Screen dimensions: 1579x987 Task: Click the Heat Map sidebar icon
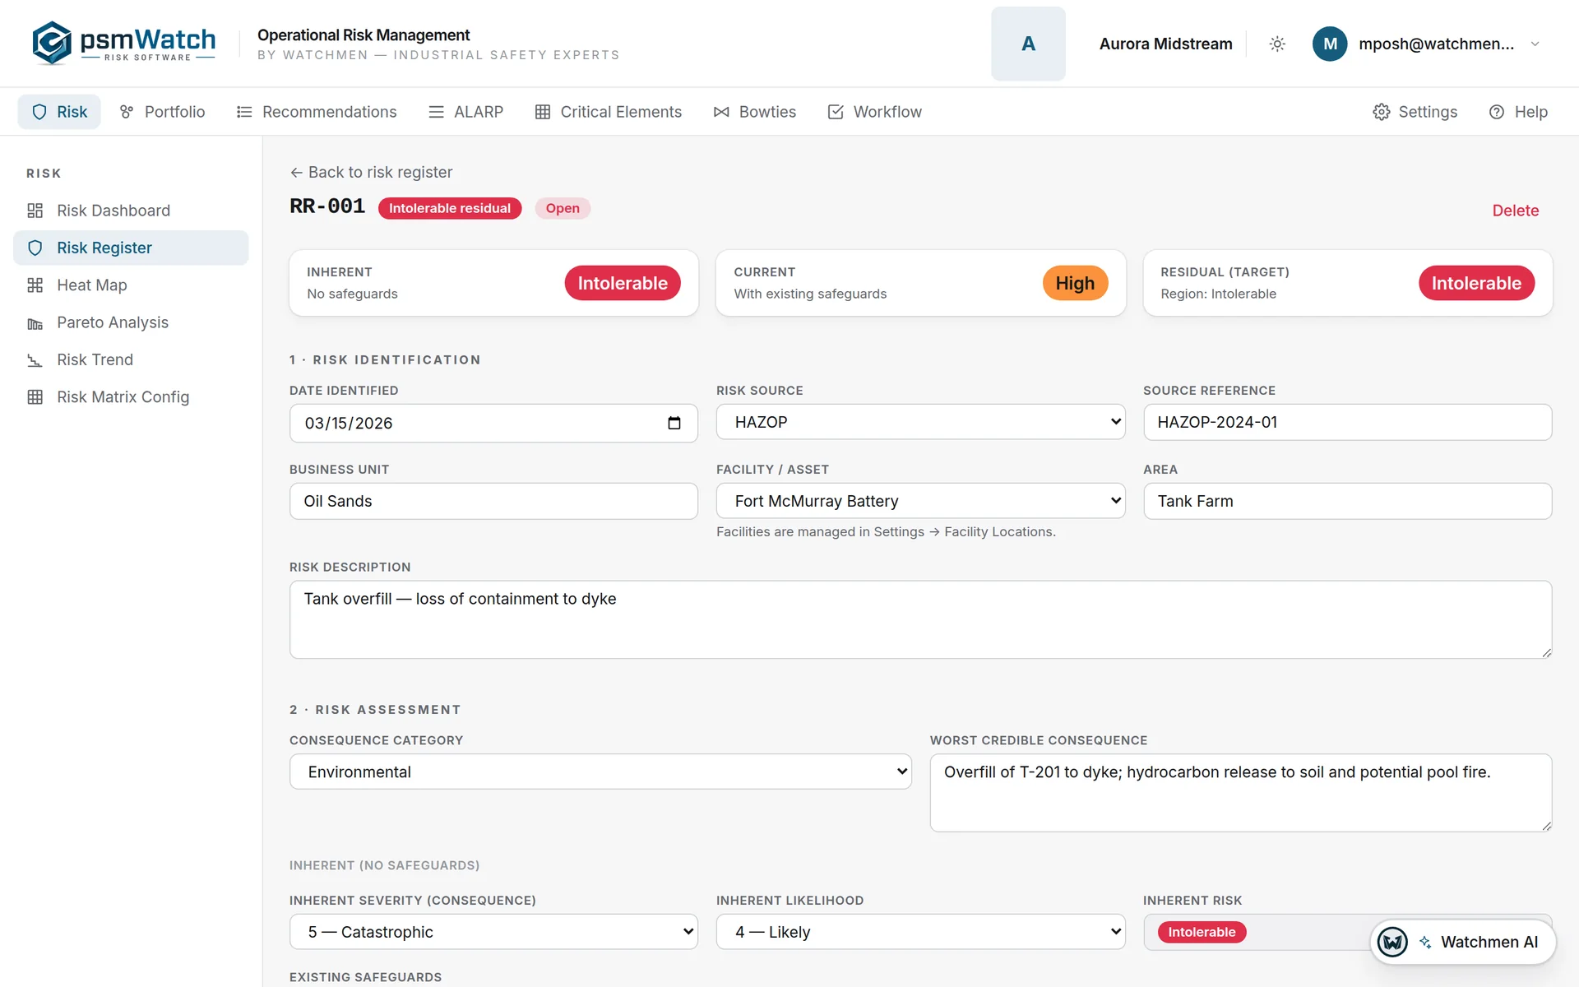pos(35,285)
